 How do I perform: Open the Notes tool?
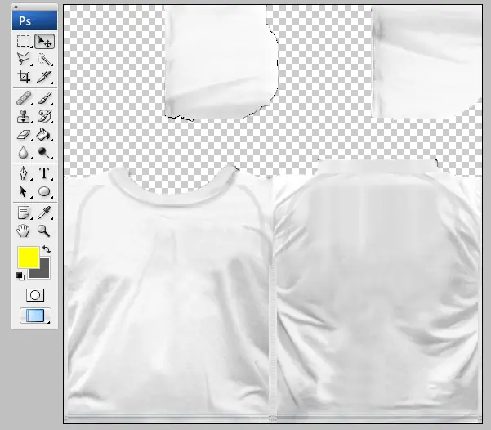pos(24,213)
